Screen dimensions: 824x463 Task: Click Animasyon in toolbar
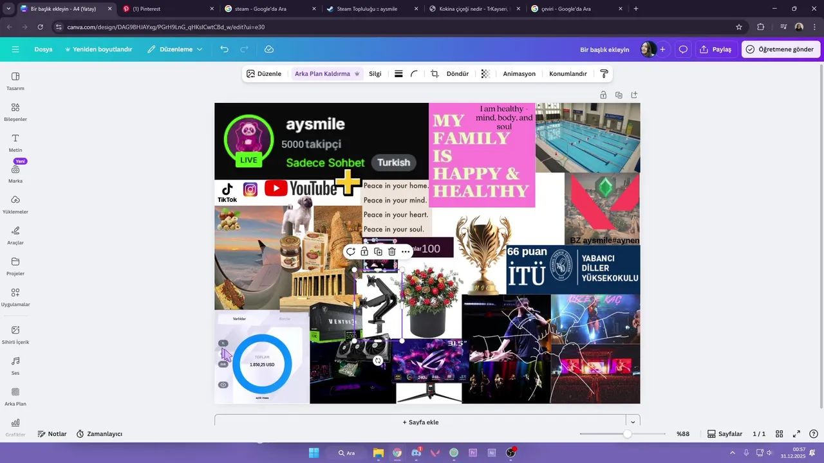click(x=520, y=74)
